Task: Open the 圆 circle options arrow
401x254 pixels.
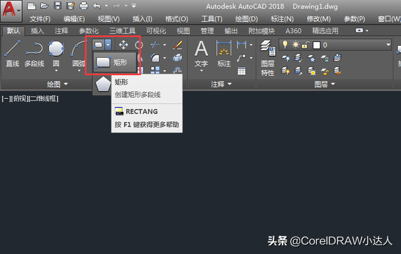Action: click(x=56, y=70)
